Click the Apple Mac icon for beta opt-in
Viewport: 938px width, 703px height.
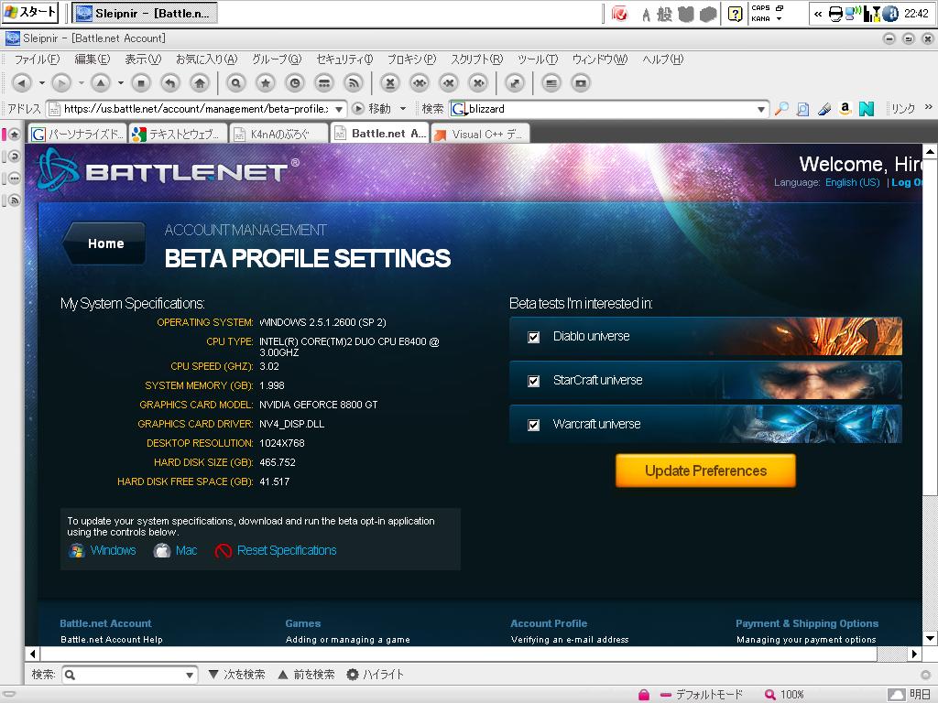pos(162,550)
